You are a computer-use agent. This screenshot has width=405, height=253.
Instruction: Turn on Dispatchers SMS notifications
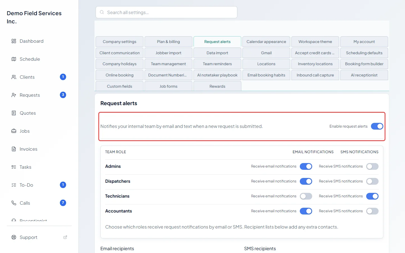click(372, 181)
